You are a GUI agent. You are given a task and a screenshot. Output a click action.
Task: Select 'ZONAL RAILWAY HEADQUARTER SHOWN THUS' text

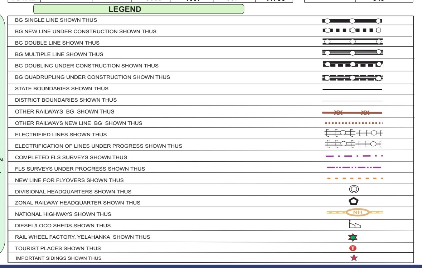tap(78, 203)
